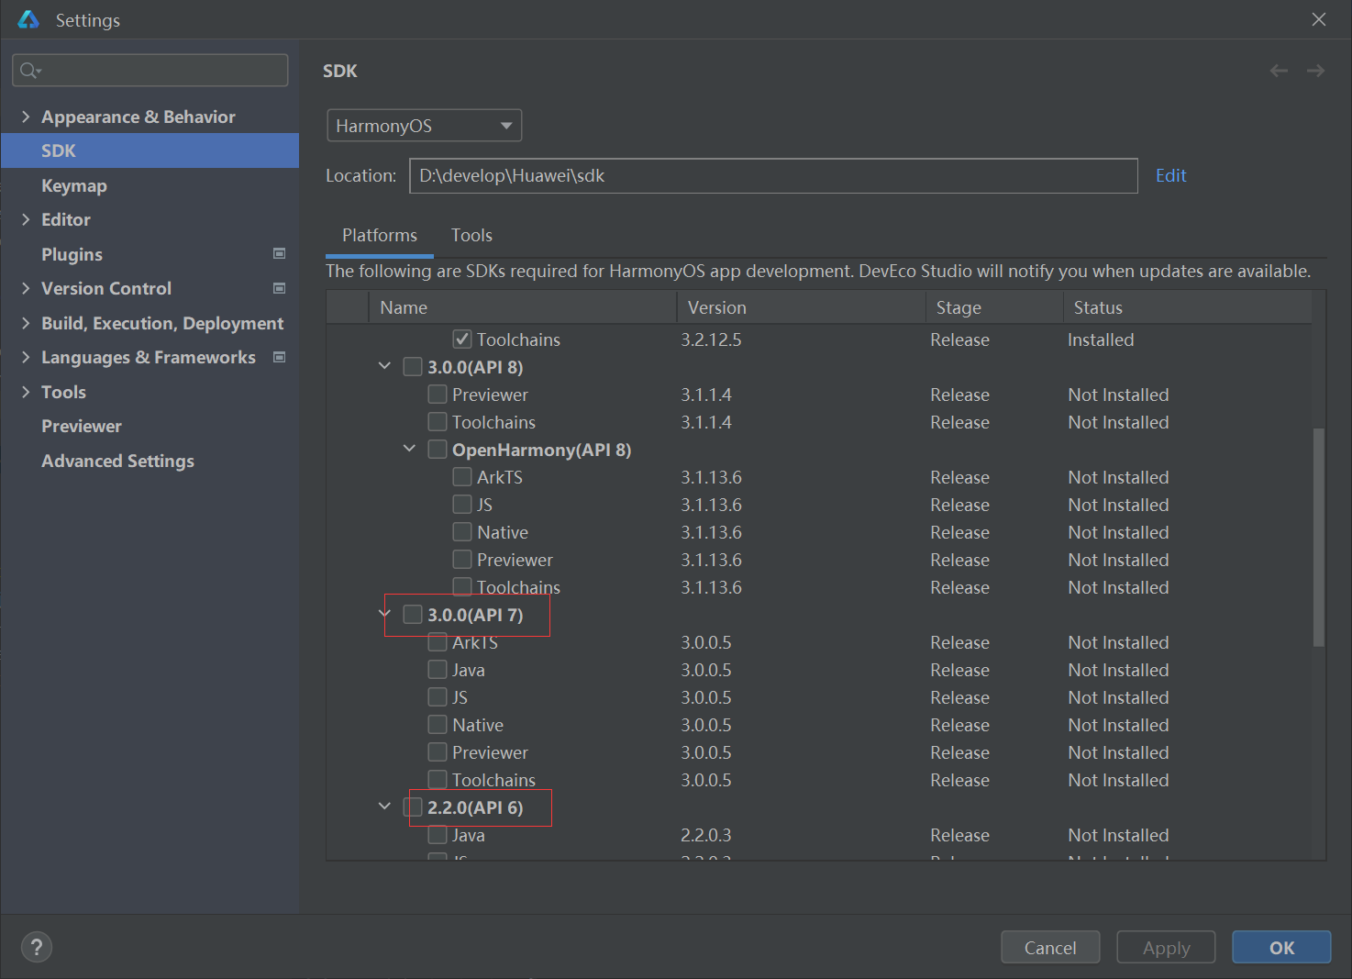Click the Apply button
The height and width of the screenshot is (979, 1352).
tap(1166, 947)
